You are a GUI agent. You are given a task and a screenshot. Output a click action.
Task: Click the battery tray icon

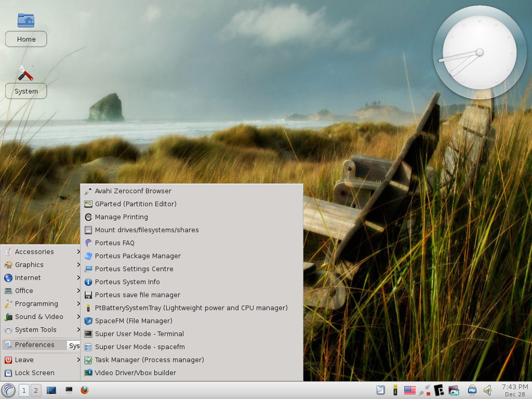[395, 390]
